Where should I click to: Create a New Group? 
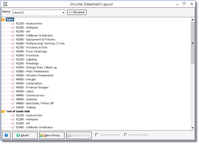52,135
